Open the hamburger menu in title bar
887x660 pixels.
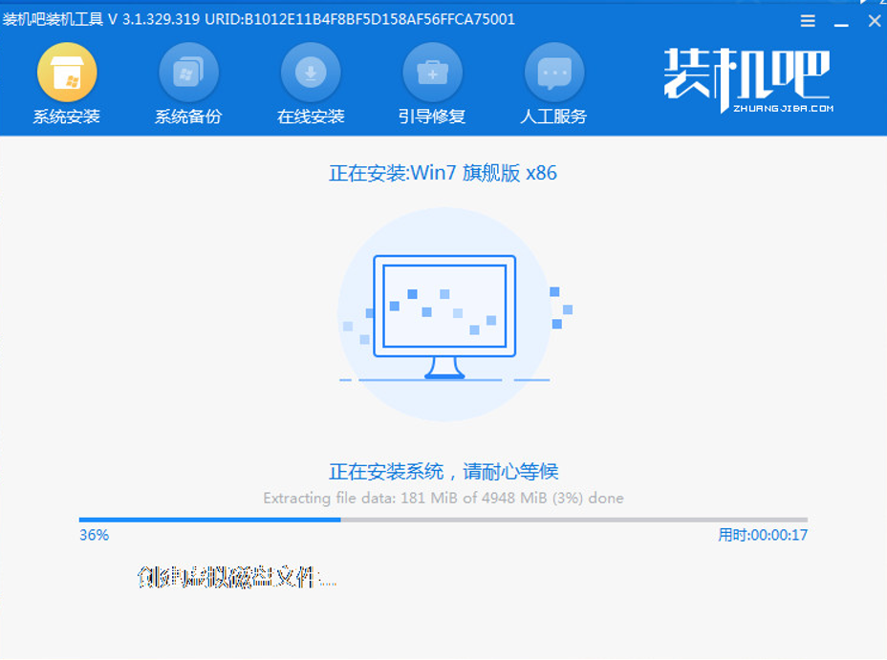pos(808,21)
